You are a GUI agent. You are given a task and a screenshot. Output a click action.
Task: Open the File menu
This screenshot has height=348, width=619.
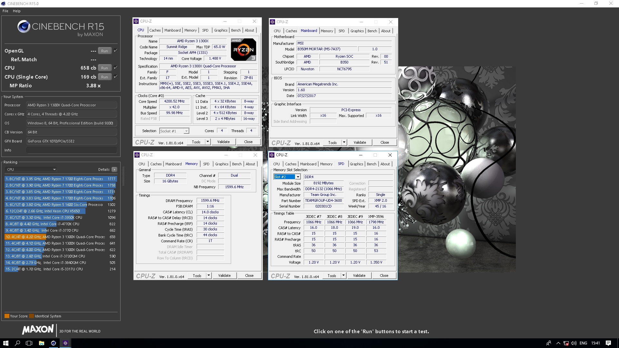point(5,11)
